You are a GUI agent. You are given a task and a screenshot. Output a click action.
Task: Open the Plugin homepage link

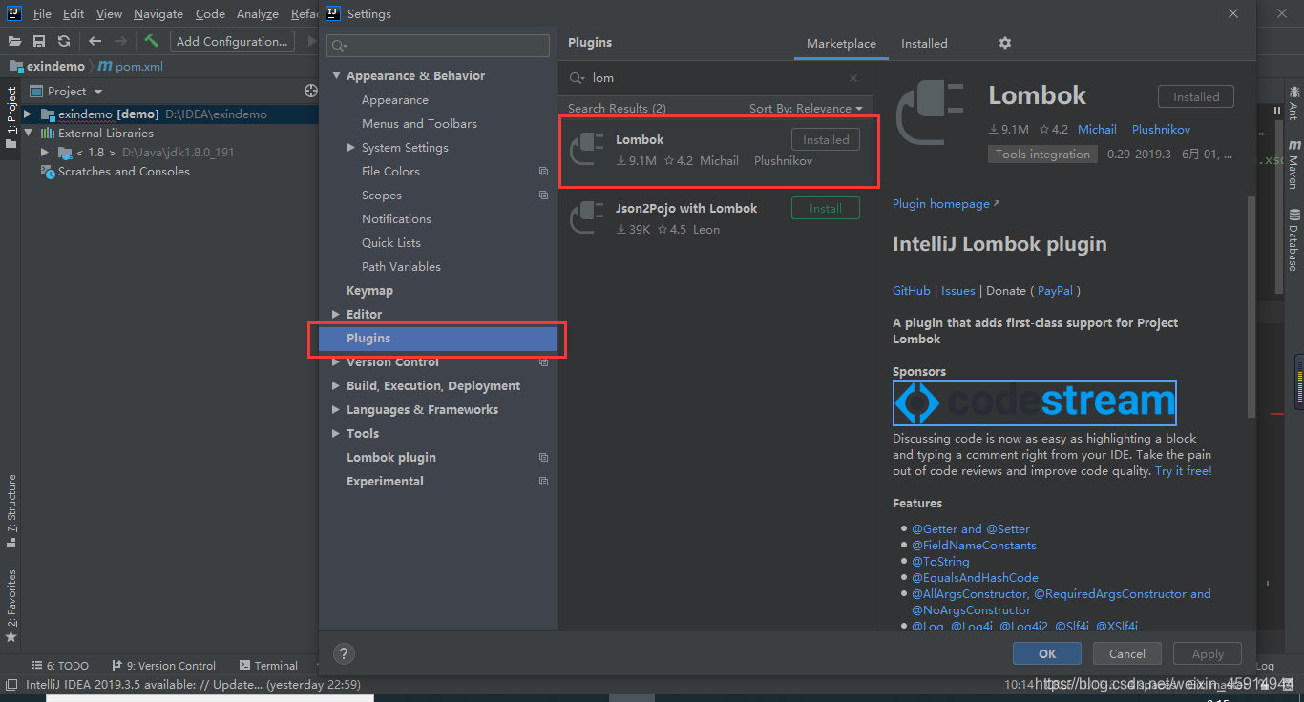click(946, 204)
